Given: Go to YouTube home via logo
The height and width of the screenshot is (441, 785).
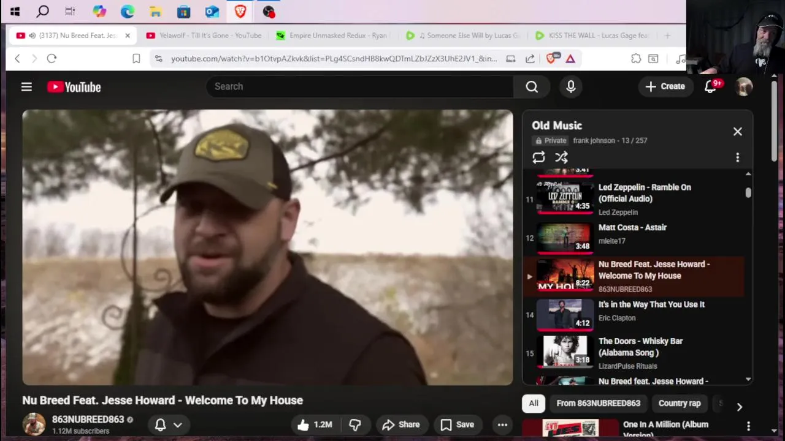Looking at the screenshot, I should (x=74, y=87).
